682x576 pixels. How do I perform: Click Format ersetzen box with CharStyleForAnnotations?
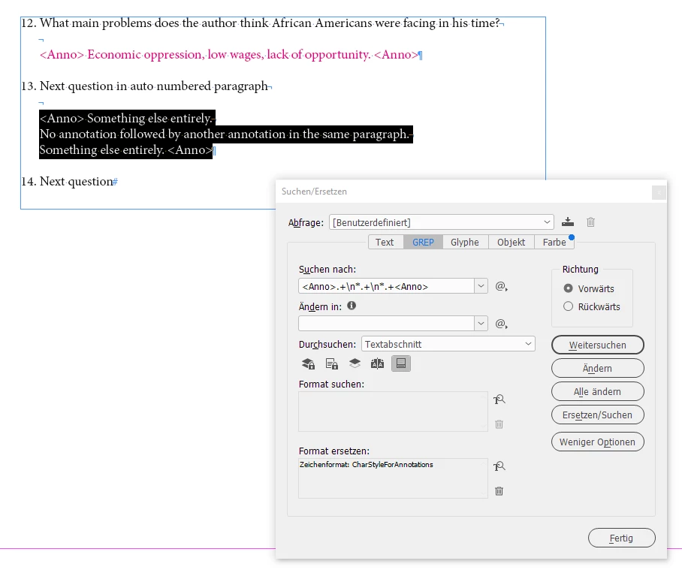pyautogui.click(x=393, y=478)
